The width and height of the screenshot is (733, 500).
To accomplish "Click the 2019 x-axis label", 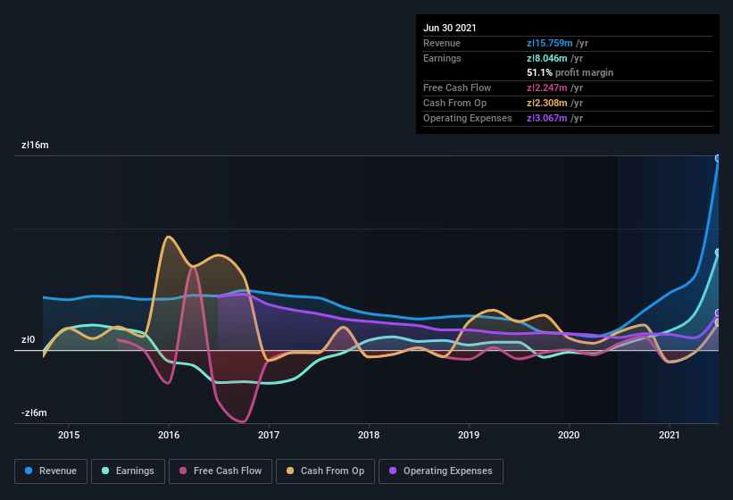I will pos(469,435).
